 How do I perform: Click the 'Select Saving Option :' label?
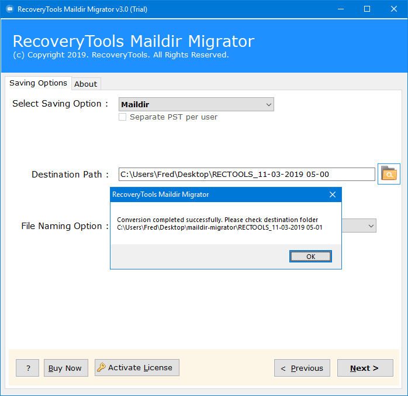tap(60, 104)
